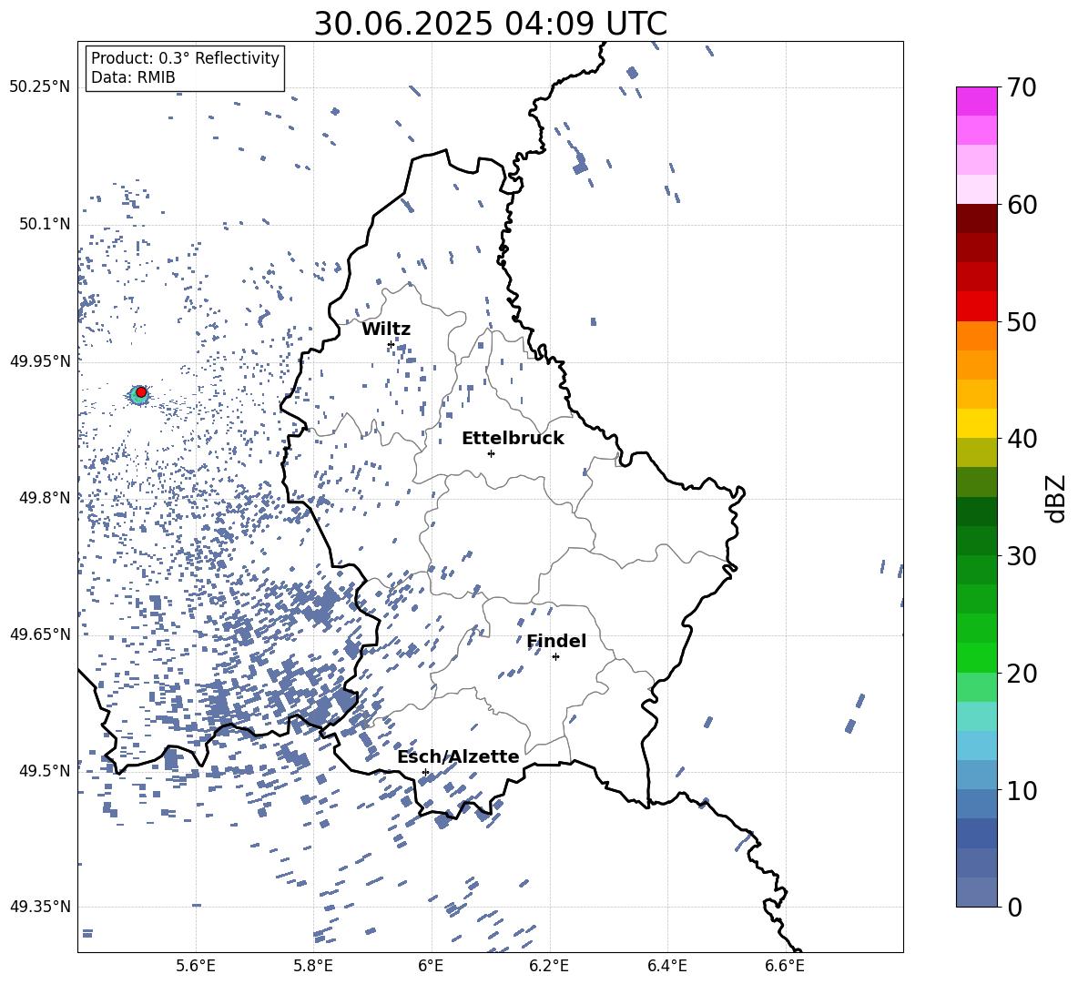Screen dimensions: 1078x984
Task: Click the title 30.06.2025 04:09 UTC
Action: [491, 24]
